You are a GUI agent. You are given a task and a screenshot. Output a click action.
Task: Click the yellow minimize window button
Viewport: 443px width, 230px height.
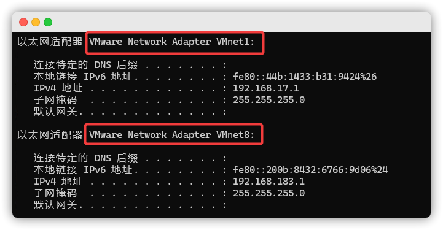click(x=36, y=22)
